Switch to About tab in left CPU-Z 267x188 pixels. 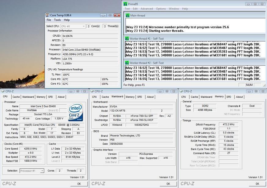[x=61, y=97]
